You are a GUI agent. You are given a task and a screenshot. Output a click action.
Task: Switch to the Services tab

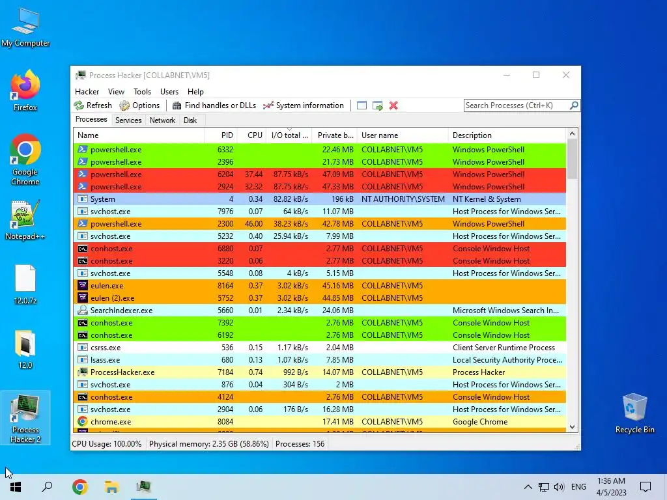(128, 120)
